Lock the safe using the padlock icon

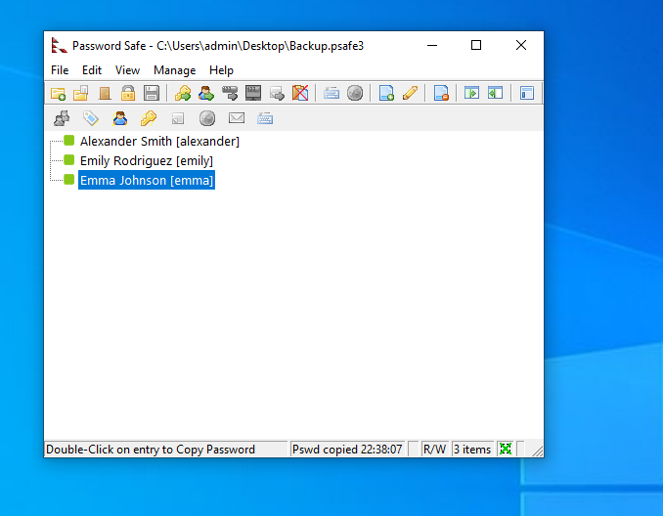click(x=128, y=93)
